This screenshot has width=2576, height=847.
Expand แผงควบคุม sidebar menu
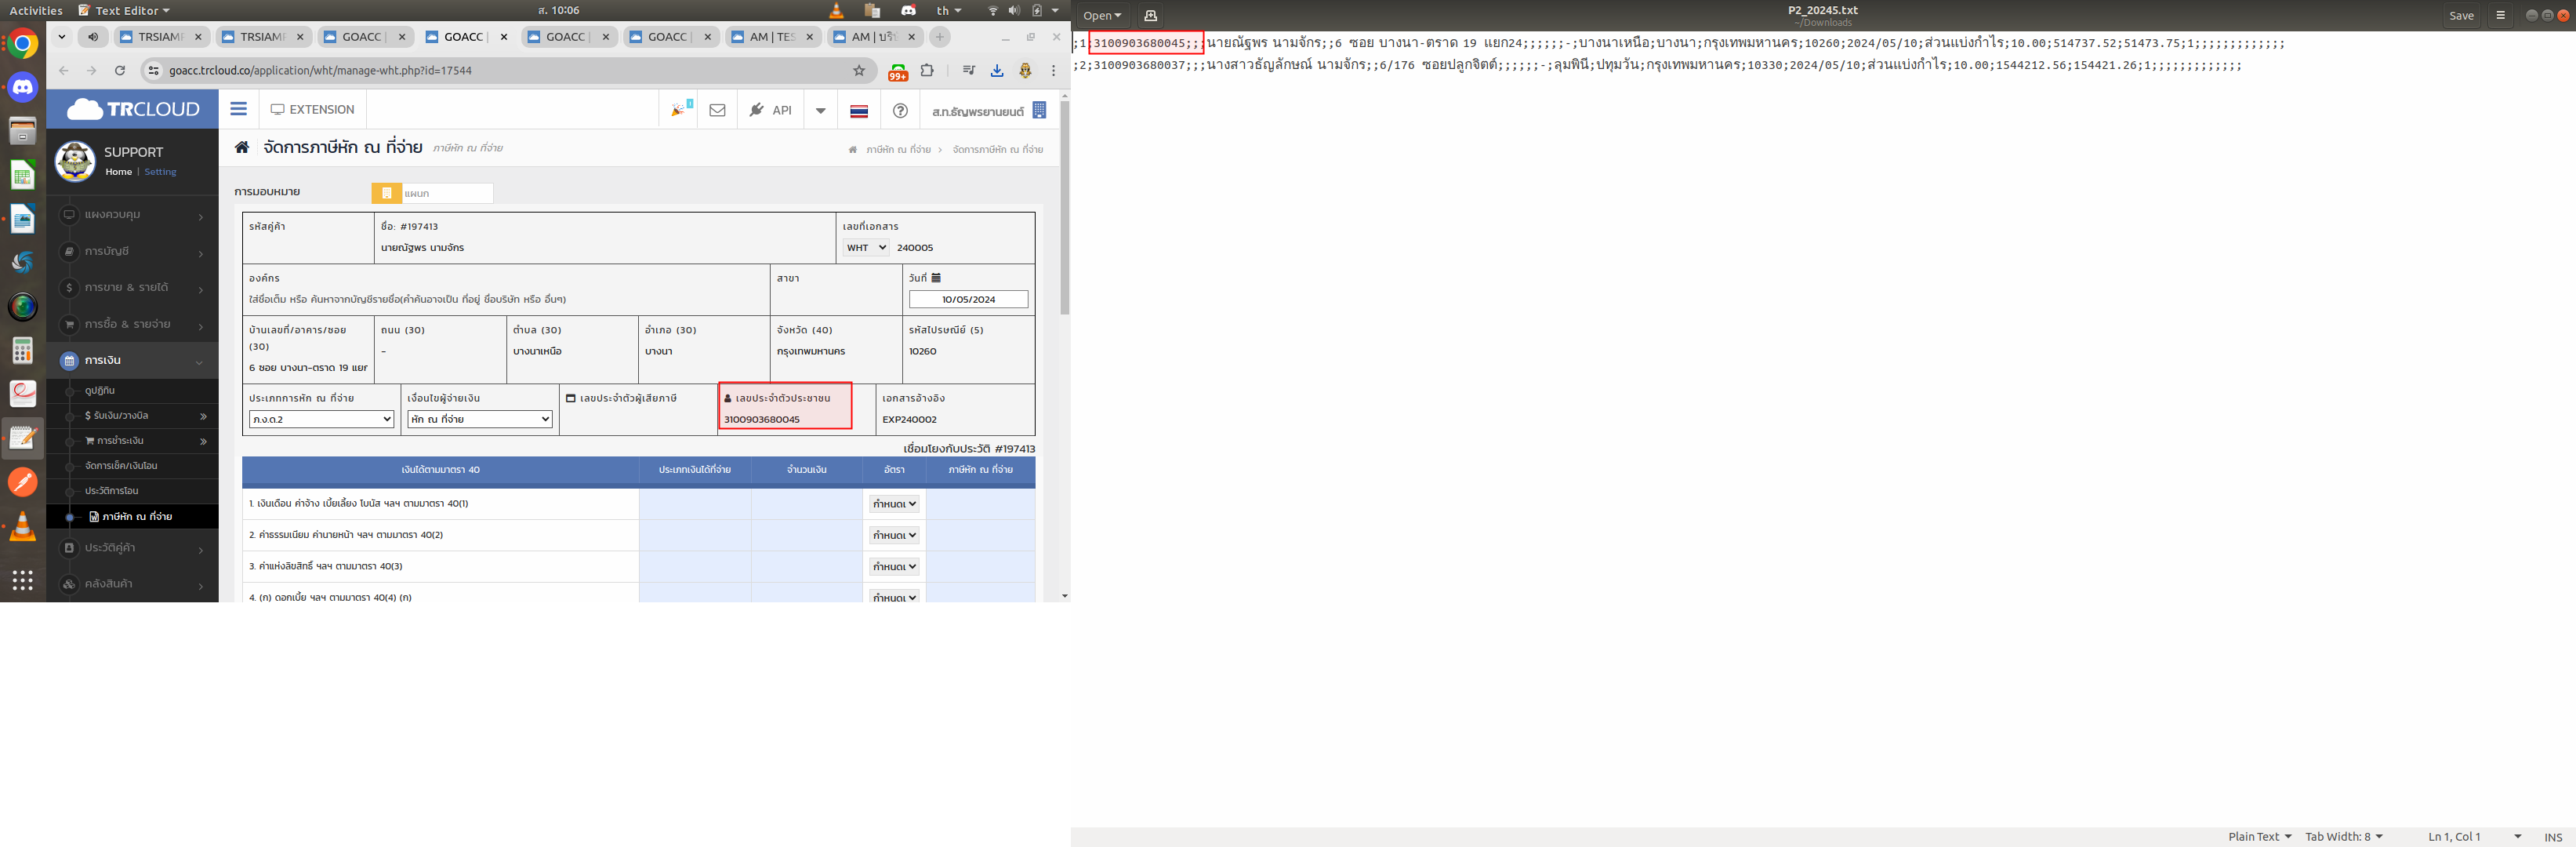132,215
